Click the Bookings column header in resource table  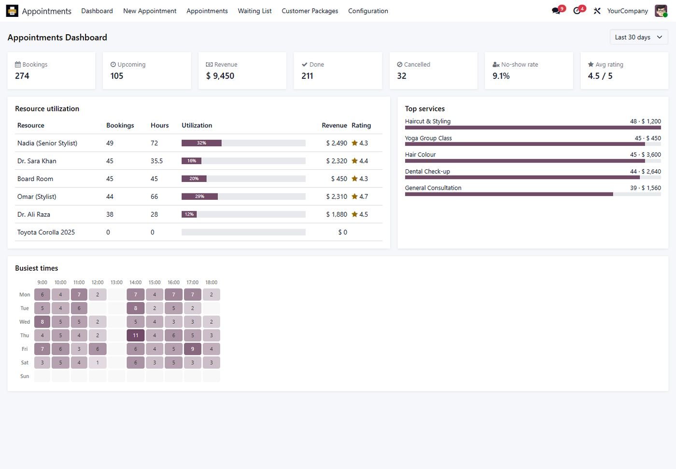tap(120, 125)
